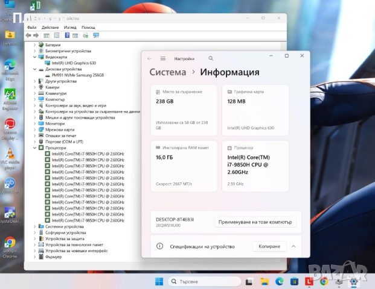Open the red L app on taskbar
Image resolution: width=375 pixels, height=289 pixels.
tap(309, 281)
